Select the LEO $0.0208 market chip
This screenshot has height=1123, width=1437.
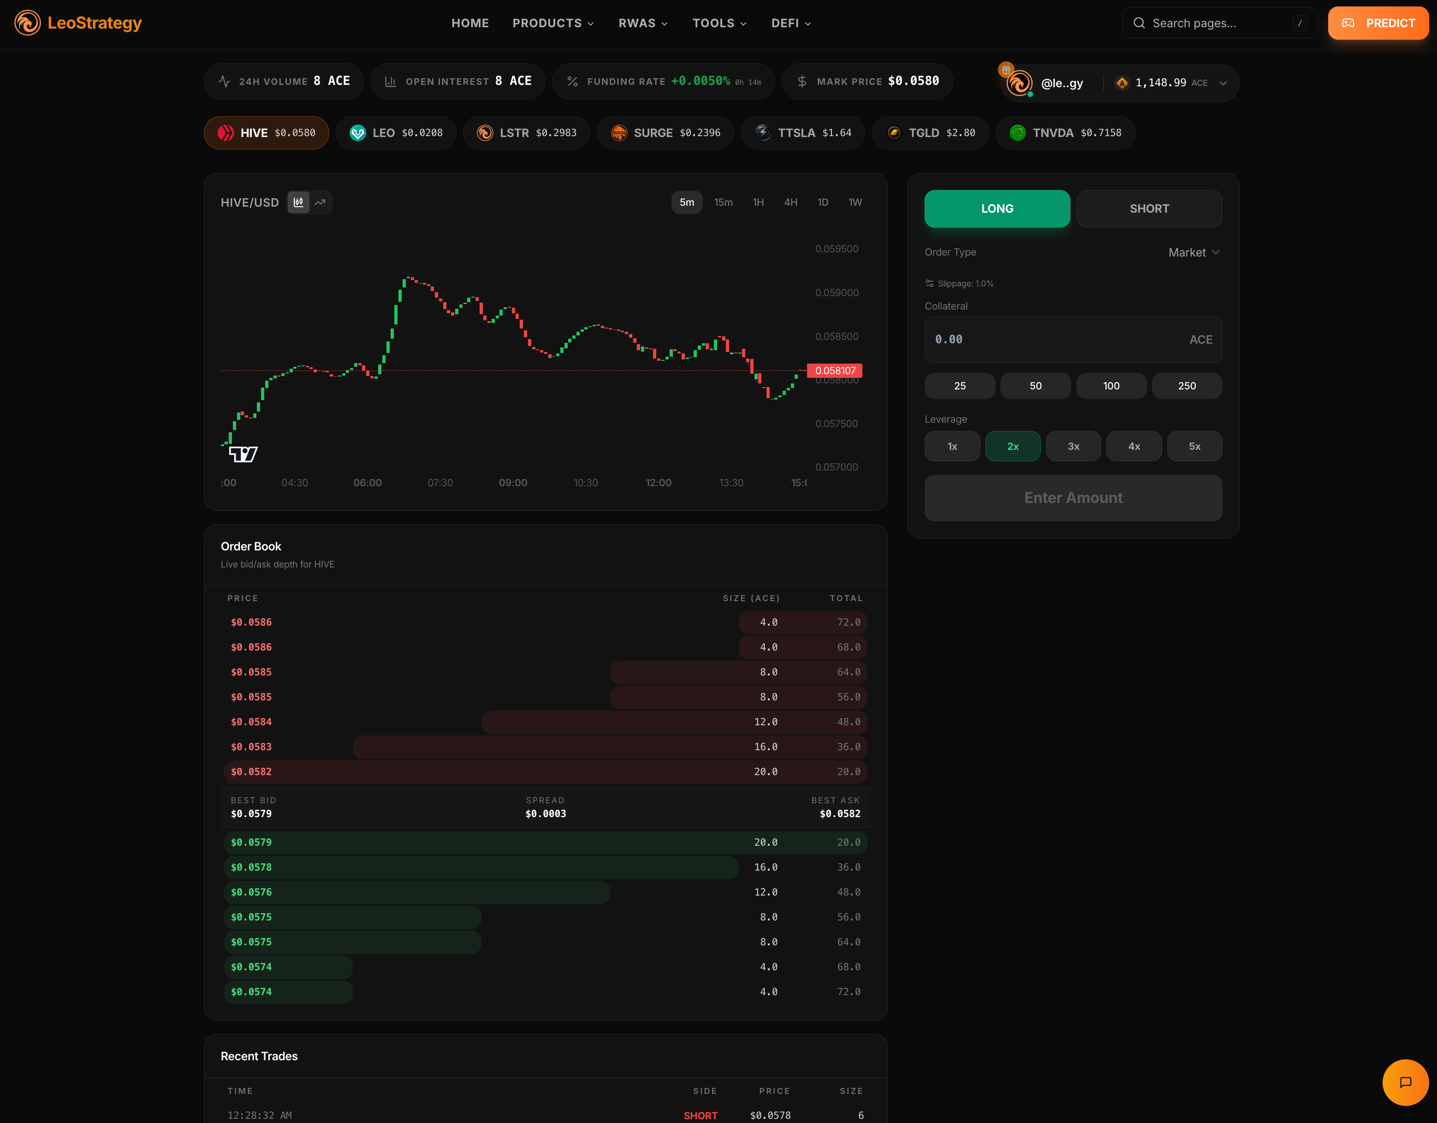coord(396,133)
